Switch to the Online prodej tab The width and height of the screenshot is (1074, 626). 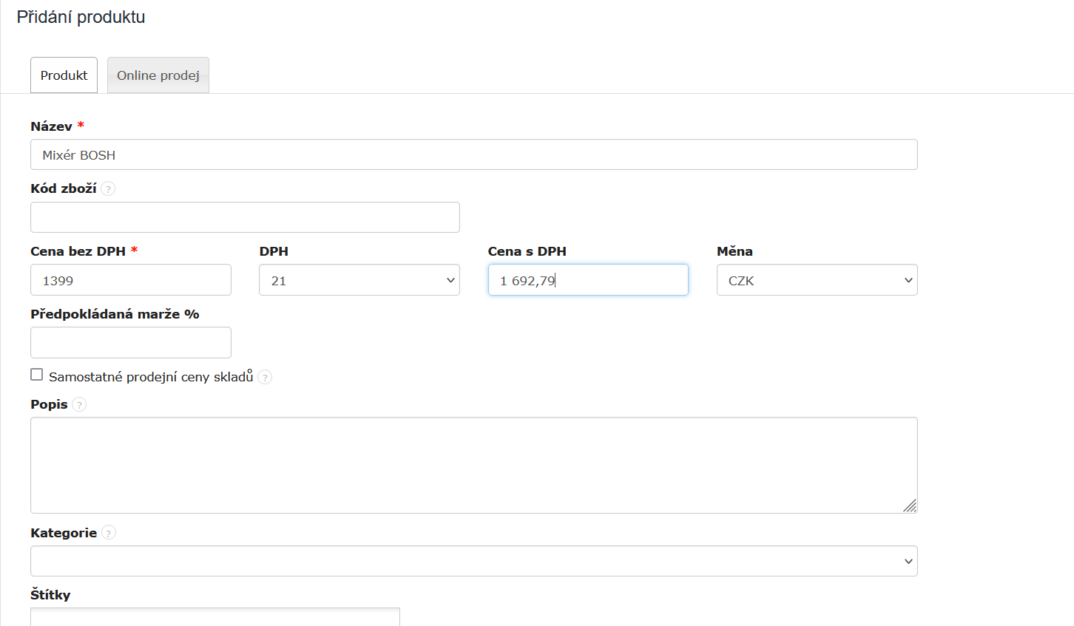point(158,75)
